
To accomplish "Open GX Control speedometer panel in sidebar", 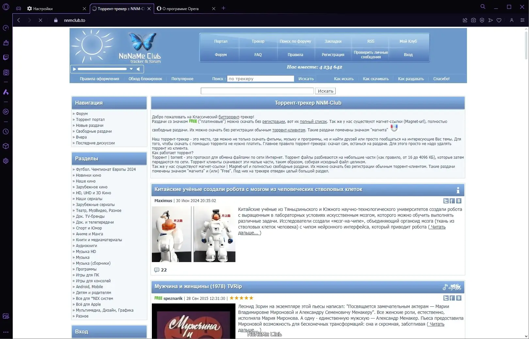I will [6, 28].
